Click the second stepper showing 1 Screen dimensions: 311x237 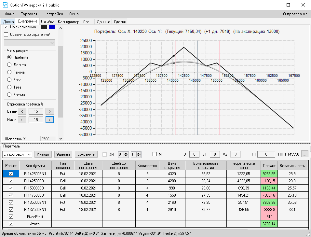coord(136,154)
